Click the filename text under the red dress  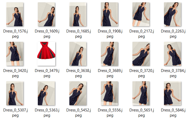pyautogui.click(x=47, y=73)
